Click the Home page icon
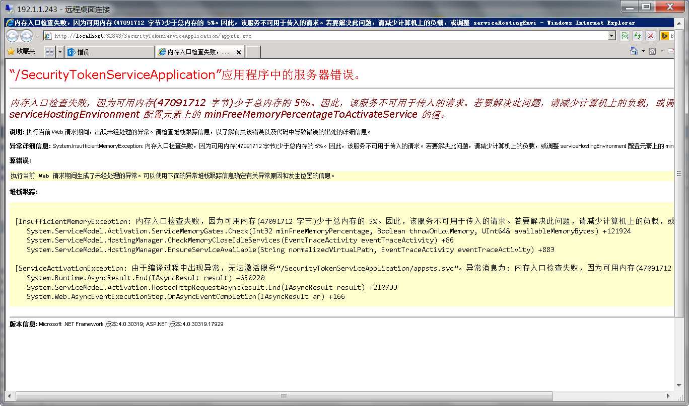The height and width of the screenshot is (406, 689). click(x=635, y=51)
